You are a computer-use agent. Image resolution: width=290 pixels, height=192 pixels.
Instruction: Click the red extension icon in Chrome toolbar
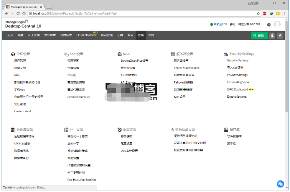tap(264, 13)
